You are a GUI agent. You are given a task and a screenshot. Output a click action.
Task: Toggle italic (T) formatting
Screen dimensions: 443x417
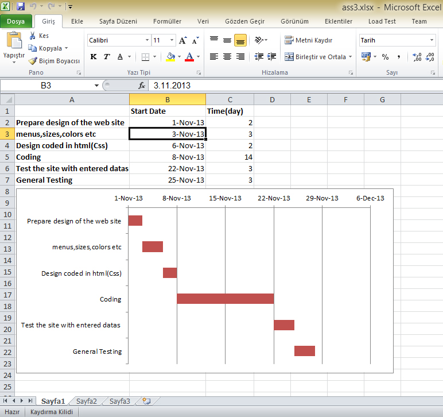pyautogui.click(x=107, y=57)
